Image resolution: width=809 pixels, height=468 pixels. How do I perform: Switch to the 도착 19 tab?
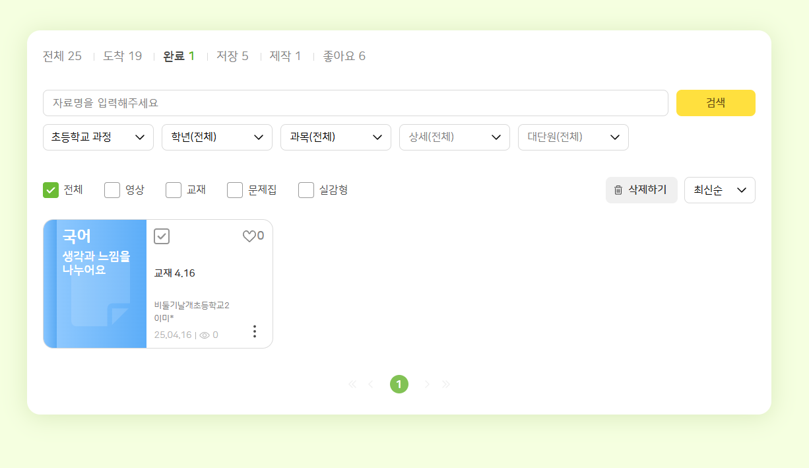point(122,56)
